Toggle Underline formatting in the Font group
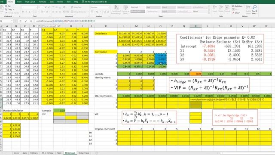This screenshot has width=275, height=155. 30,12
